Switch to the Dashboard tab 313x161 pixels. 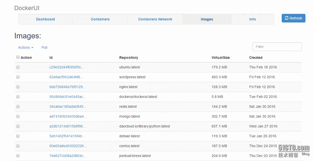tap(45, 19)
